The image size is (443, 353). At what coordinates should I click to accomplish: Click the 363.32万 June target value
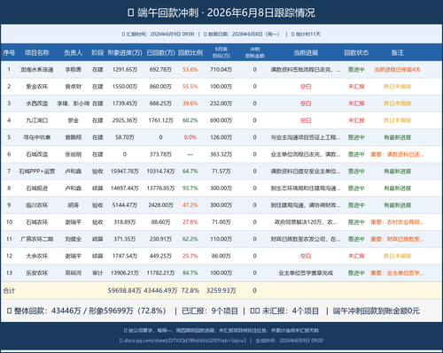tap(221, 154)
